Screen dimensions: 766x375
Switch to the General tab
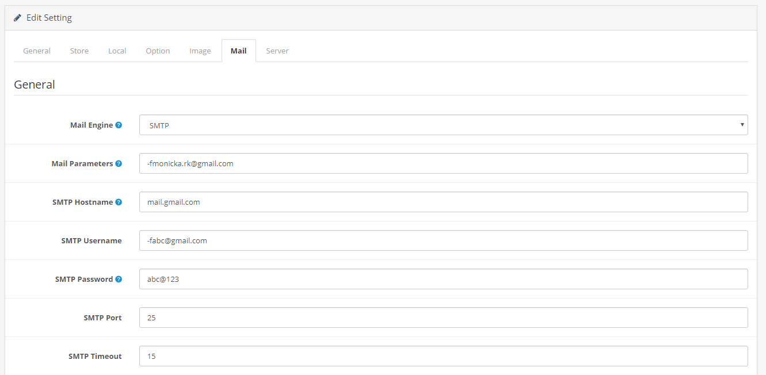click(37, 51)
